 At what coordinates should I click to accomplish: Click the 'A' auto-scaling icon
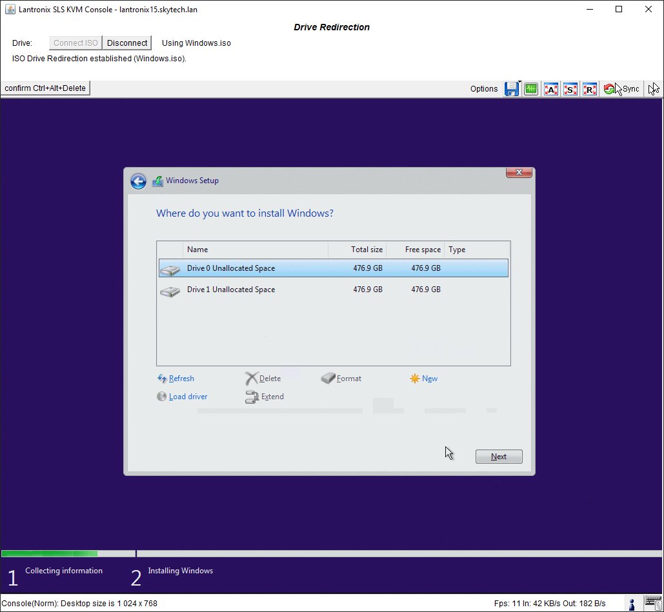coord(551,89)
